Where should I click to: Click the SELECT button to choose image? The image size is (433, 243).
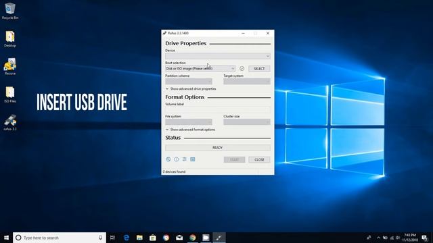259,69
